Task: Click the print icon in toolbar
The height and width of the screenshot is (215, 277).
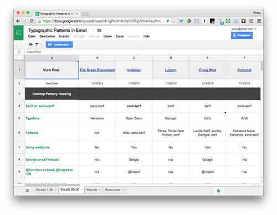Action: (30, 44)
